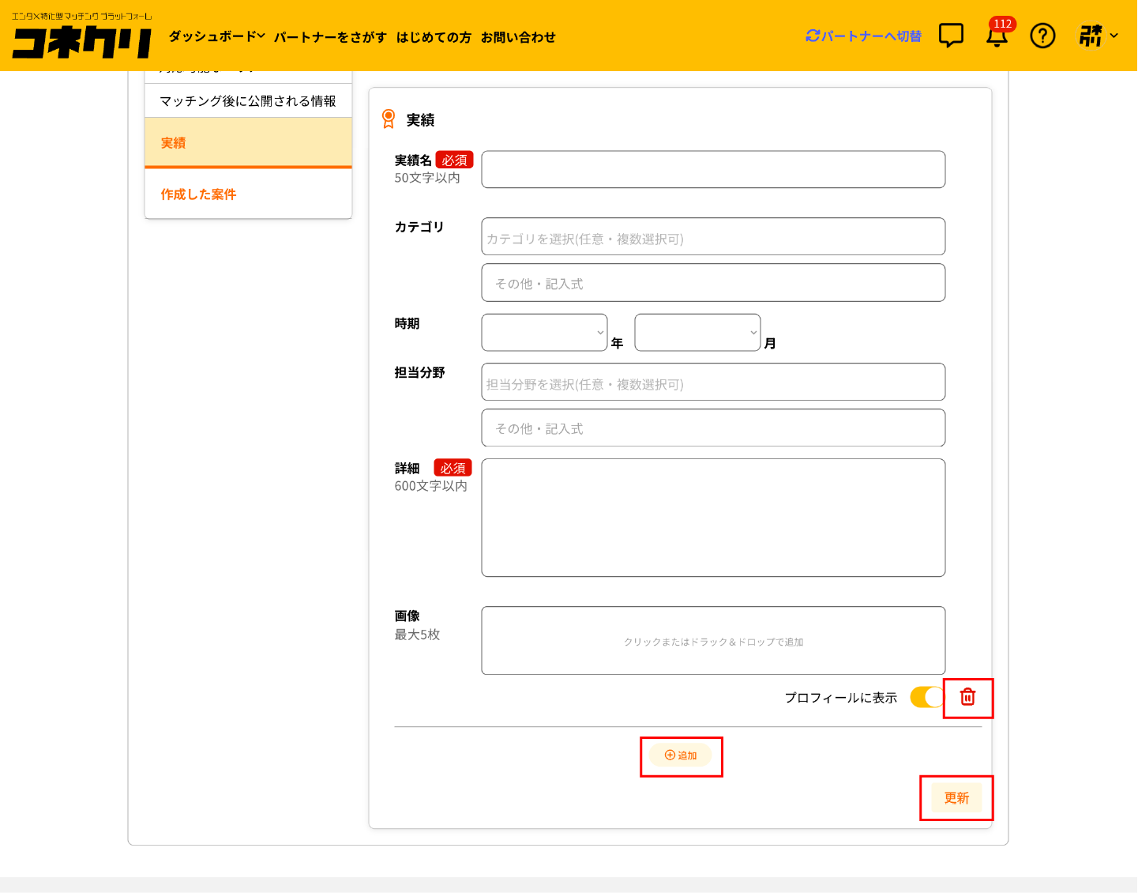Select 作成した案件 in the sidebar
Screen dimensions: 1138x893
[198, 194]
